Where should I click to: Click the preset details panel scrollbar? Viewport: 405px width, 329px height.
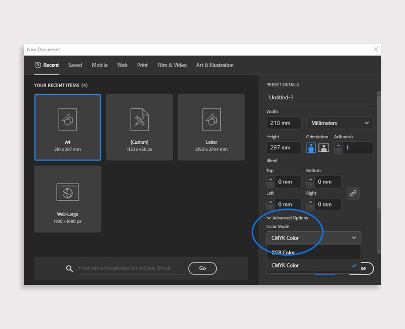coord(379,152)
